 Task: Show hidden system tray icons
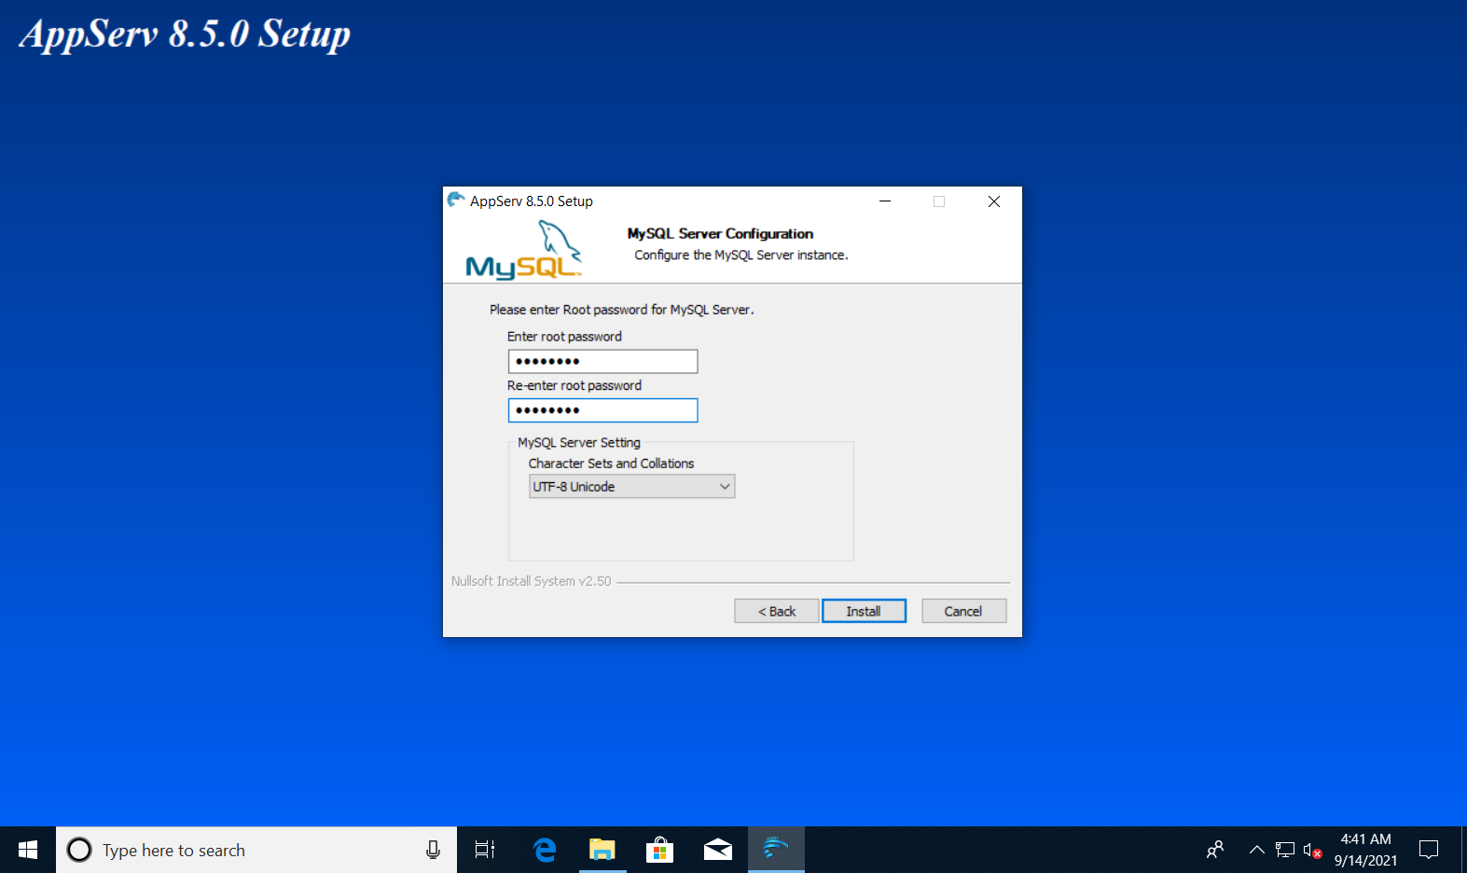click(x=1257, y=850)
